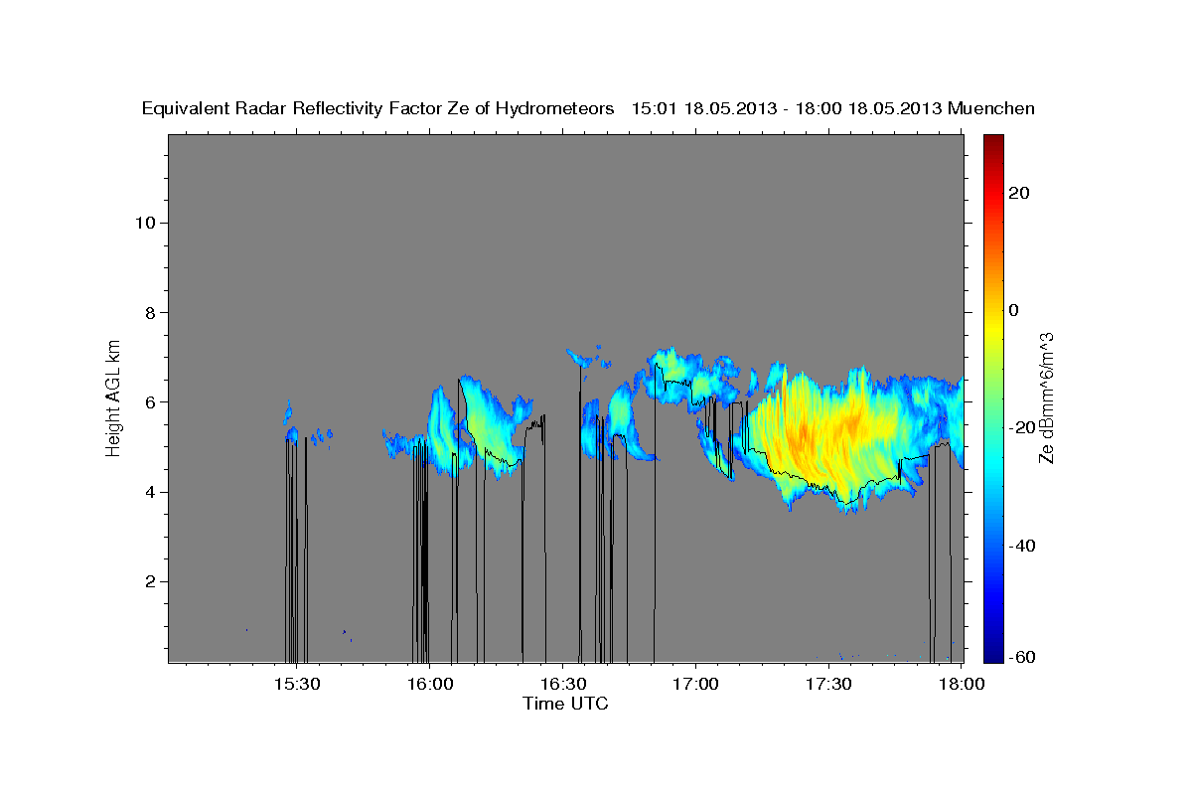Click the 'Ze dBmm^6/m^3' colorbar unit label
1192x795 pixels.
coord(1047,397)
